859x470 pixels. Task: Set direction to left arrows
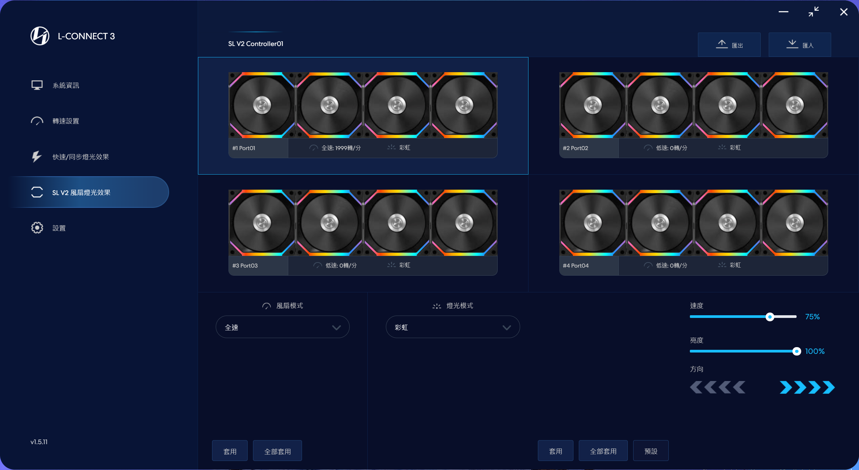point(718,387)
